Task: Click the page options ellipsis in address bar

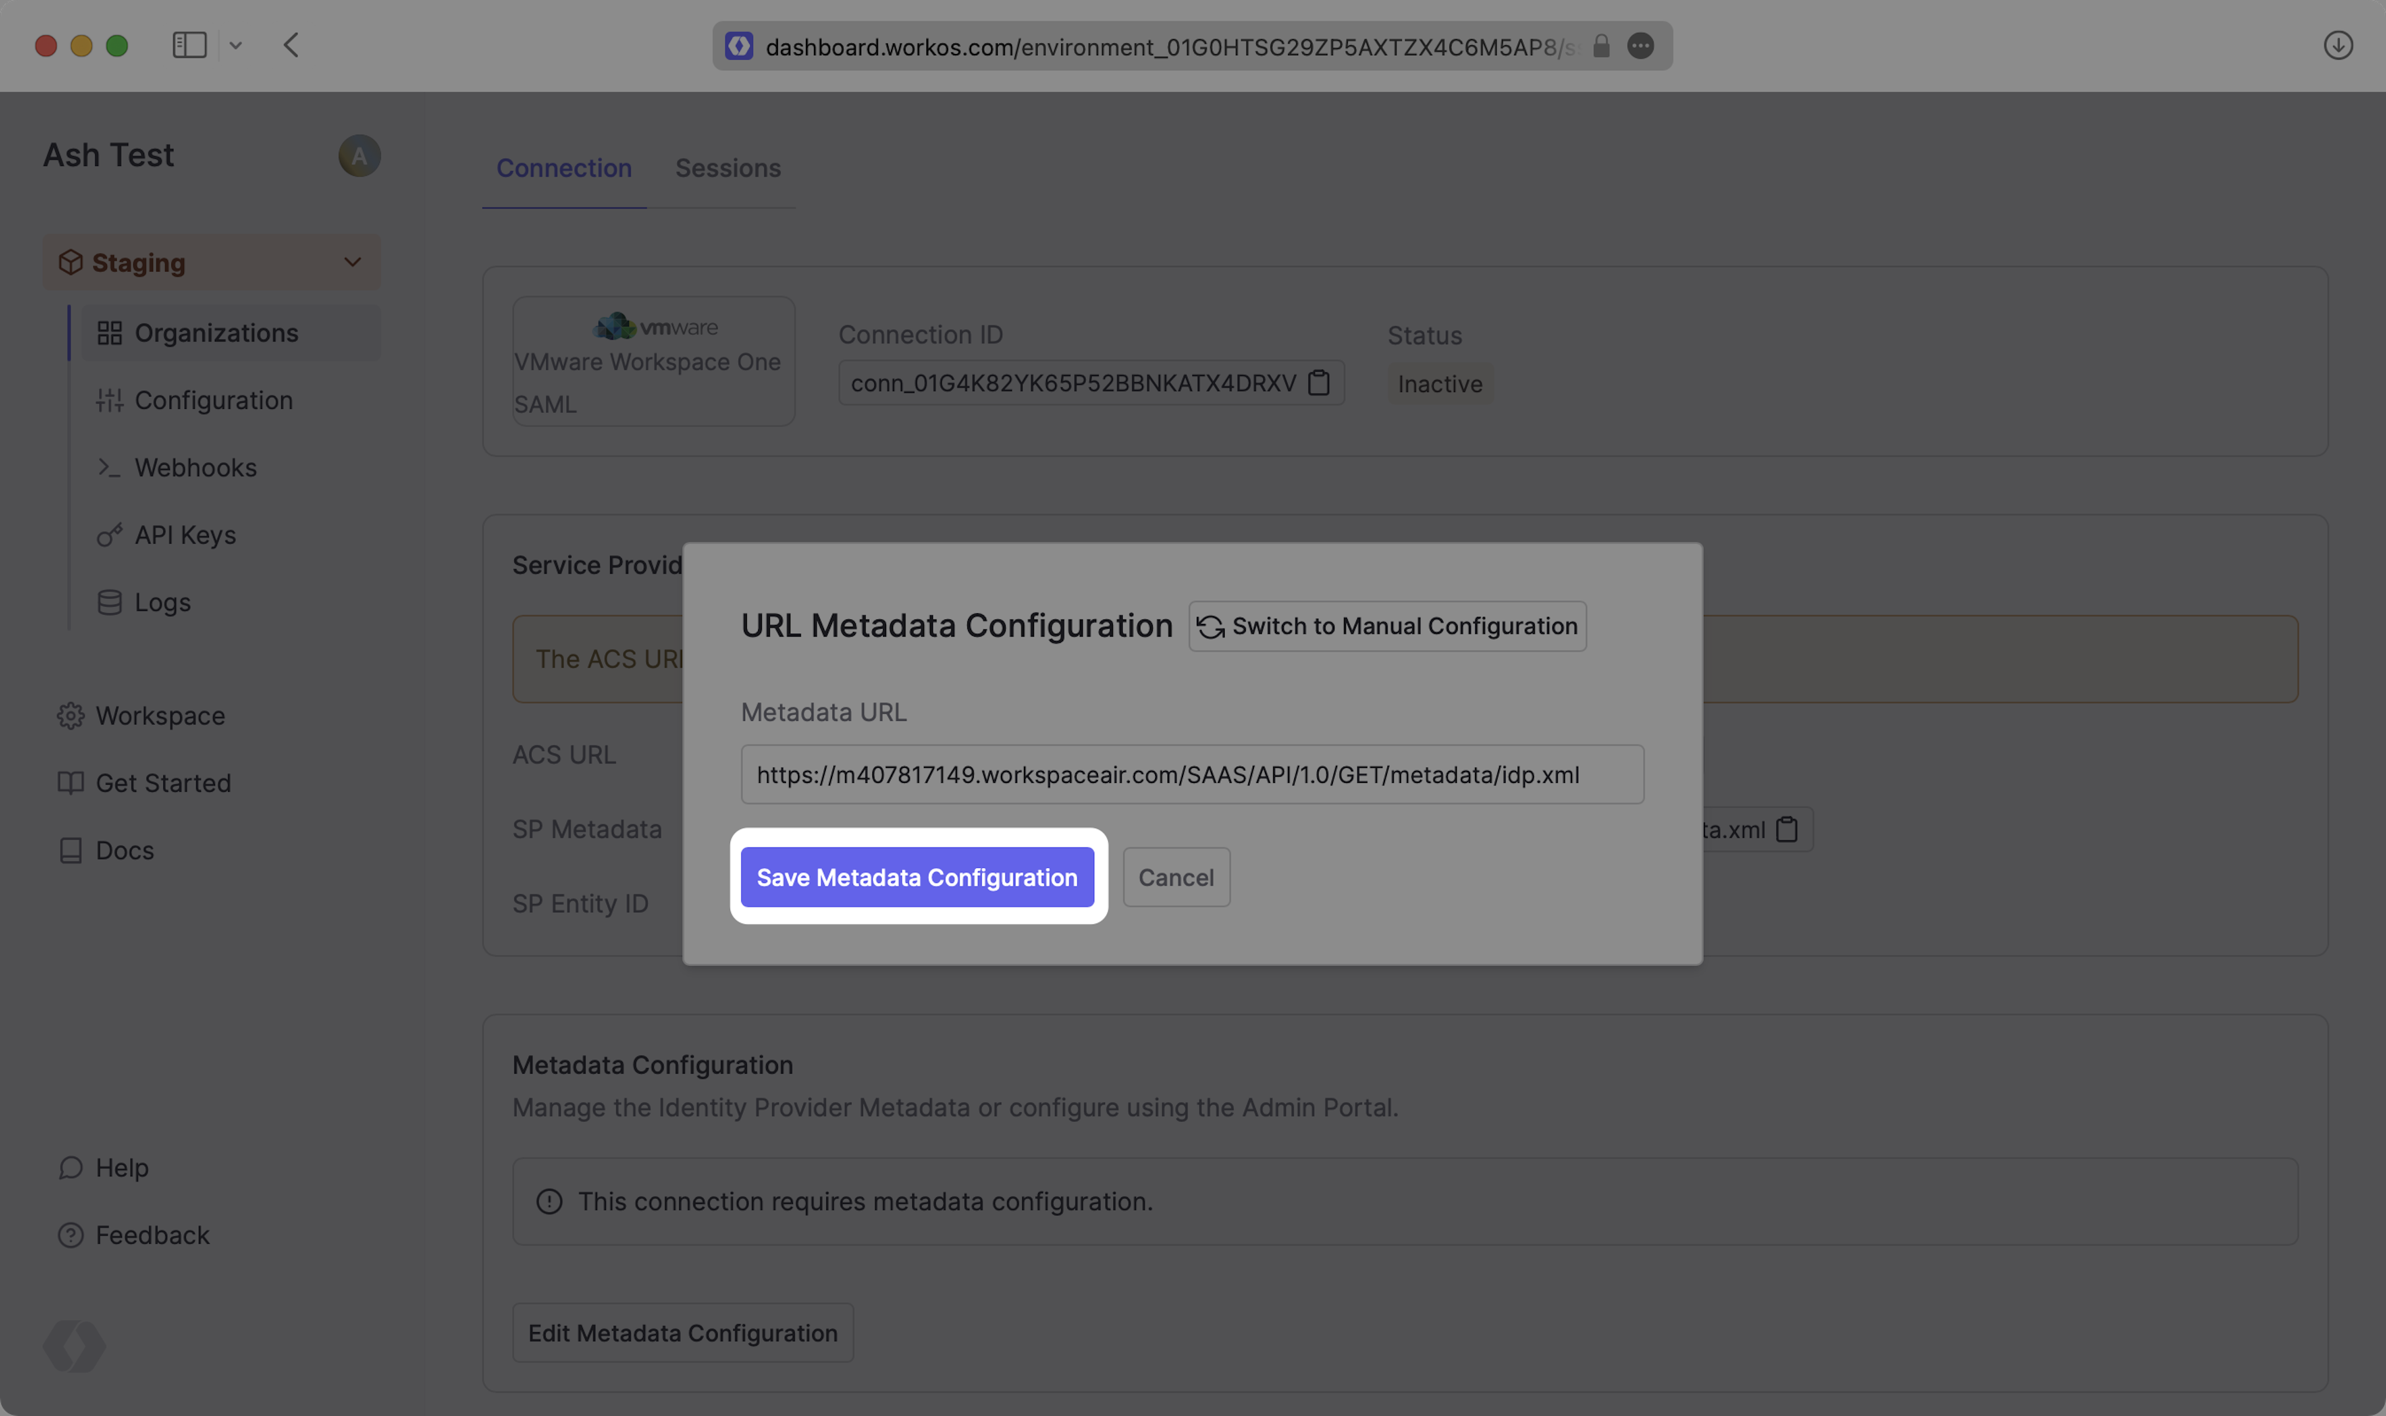Action: point(1640,46)
